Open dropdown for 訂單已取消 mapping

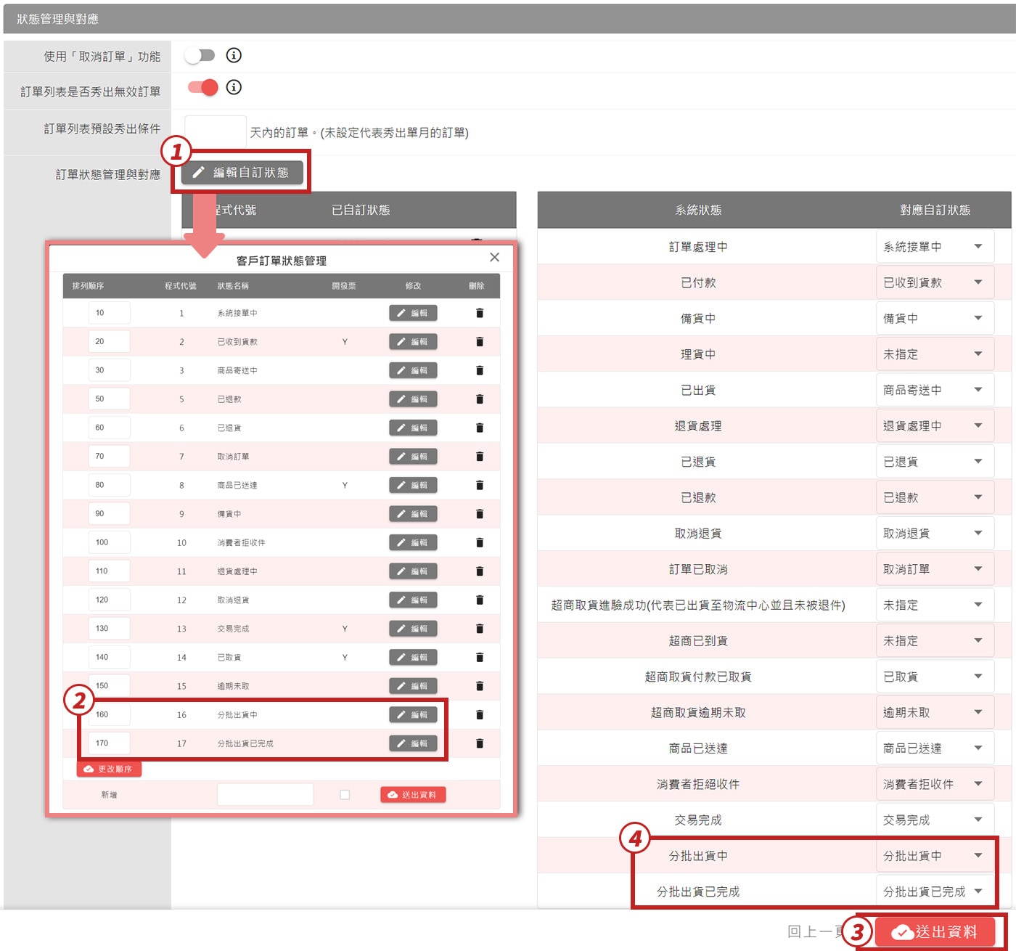coord(935,569)
